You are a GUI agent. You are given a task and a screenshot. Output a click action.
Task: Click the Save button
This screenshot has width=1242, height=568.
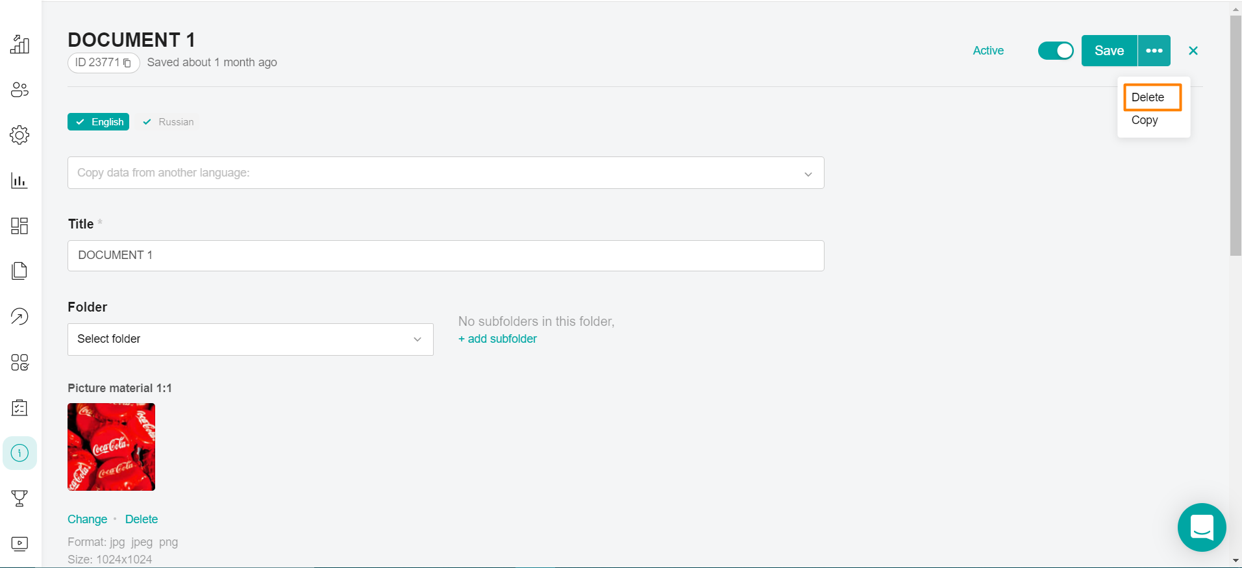click(1109, 51)
